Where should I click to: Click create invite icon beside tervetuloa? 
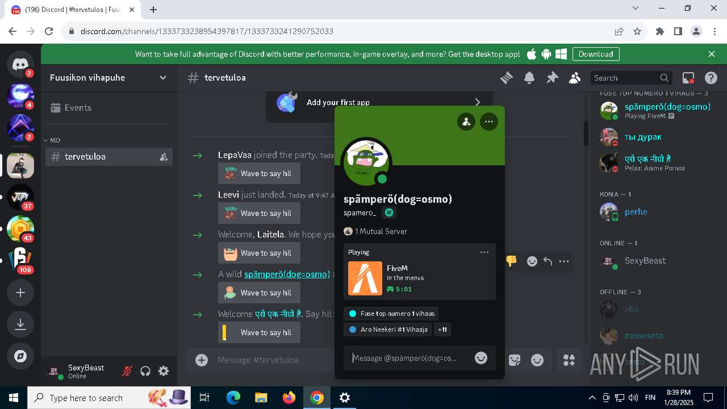pos(164,157)
